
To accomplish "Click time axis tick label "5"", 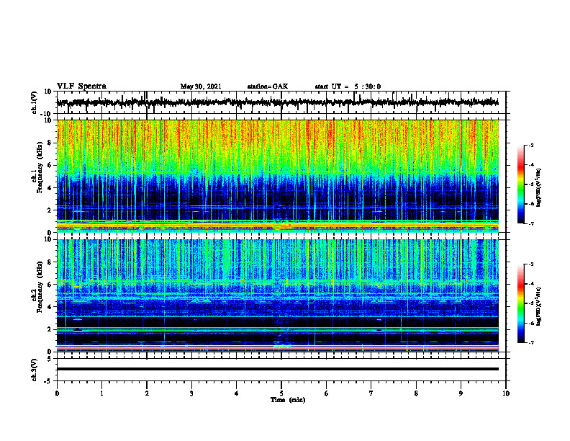I will (281, 393).
